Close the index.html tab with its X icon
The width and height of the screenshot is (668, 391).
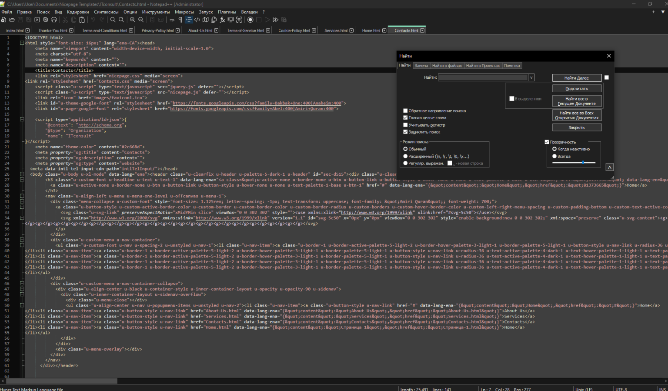[x=27, y=30]
